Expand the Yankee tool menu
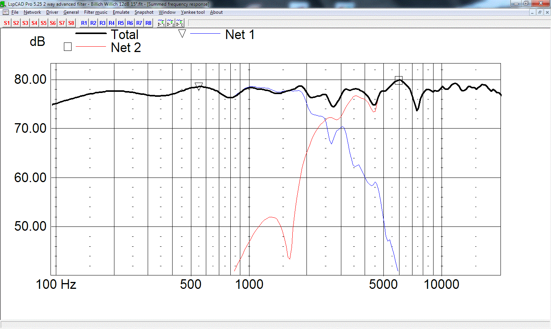 (x=193, y=12)
